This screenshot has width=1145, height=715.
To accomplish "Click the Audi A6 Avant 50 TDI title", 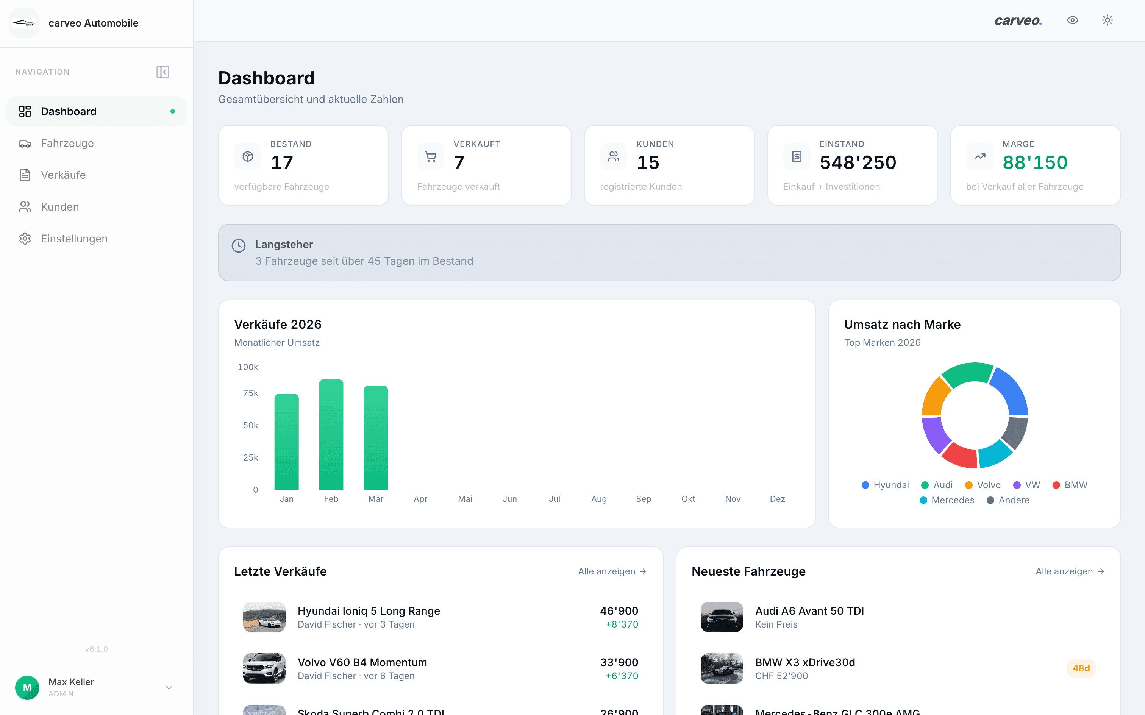I will click(810, 611).
